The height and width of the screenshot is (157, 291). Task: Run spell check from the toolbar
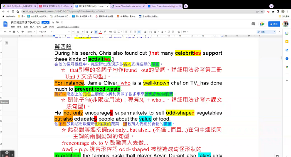[18, 32]
